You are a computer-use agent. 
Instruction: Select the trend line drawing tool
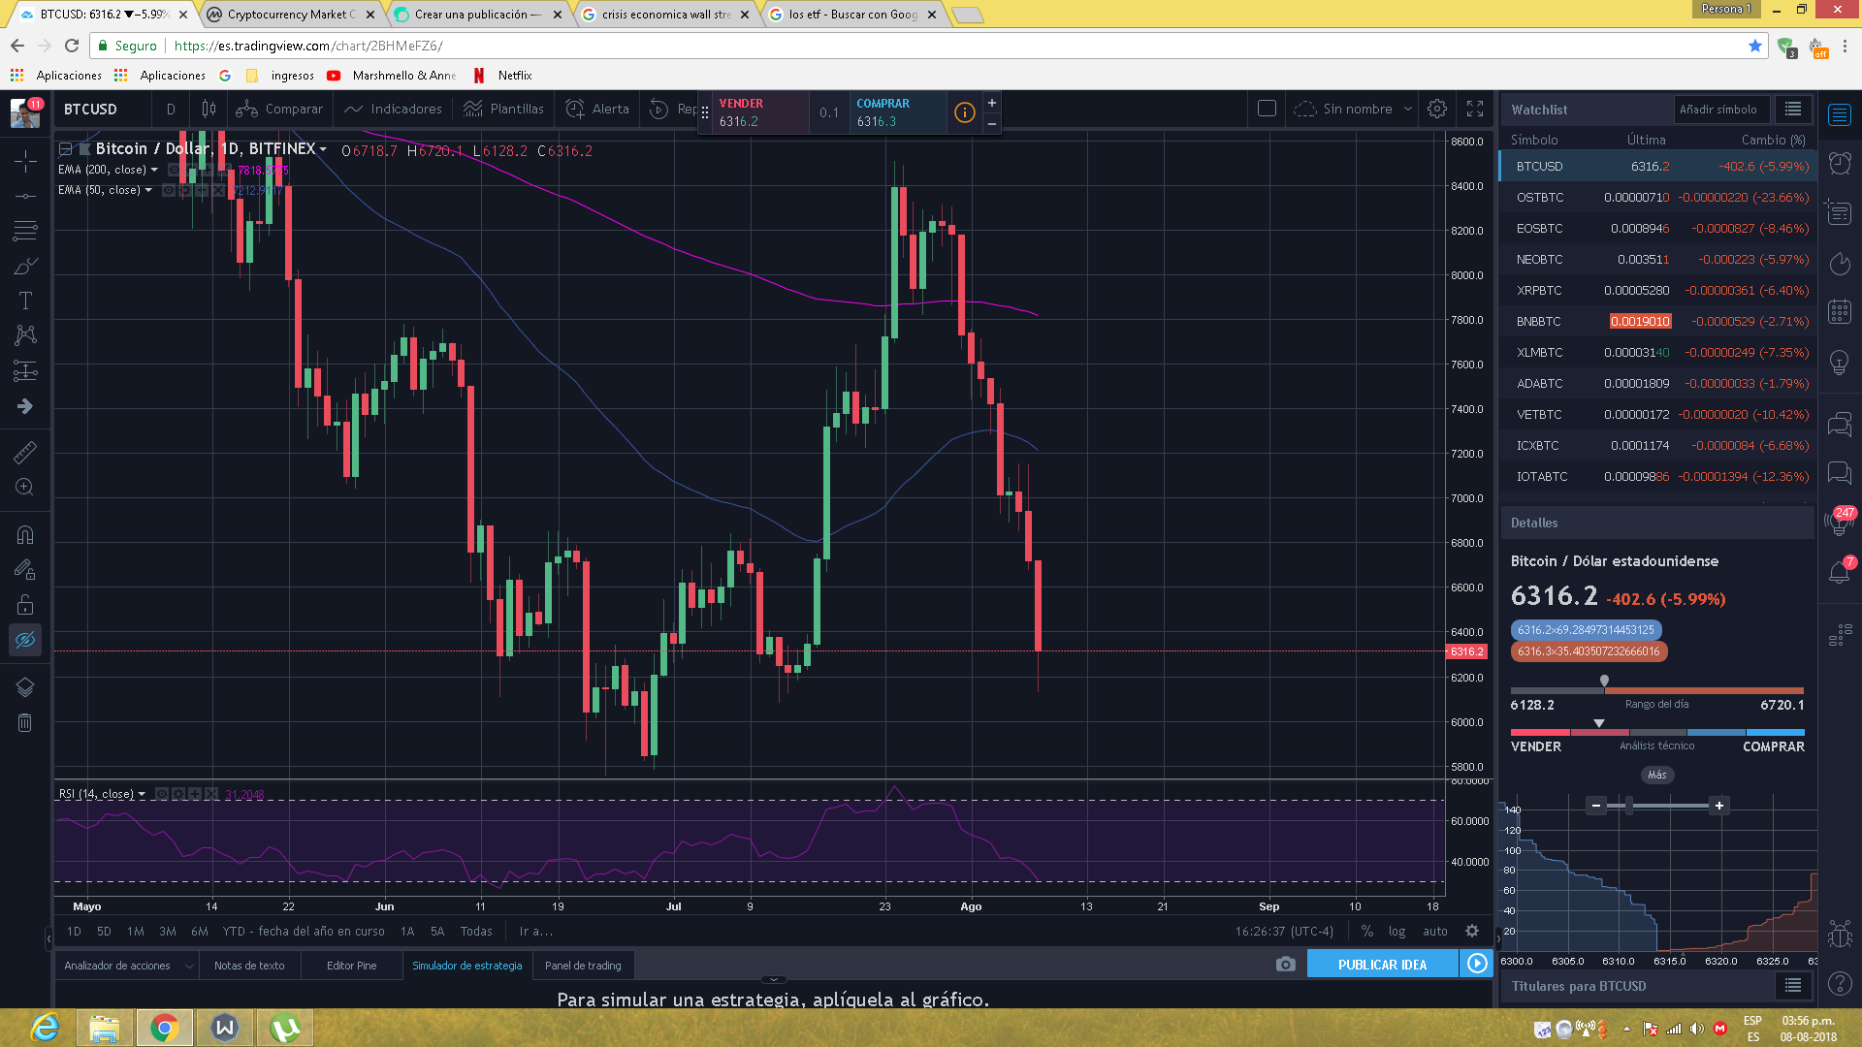pyautogui.click(x=25, y=196)
